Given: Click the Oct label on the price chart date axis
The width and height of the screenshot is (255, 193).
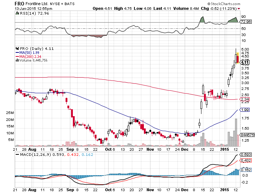Looking at the screenshot, I should click(x=108, y=149).
